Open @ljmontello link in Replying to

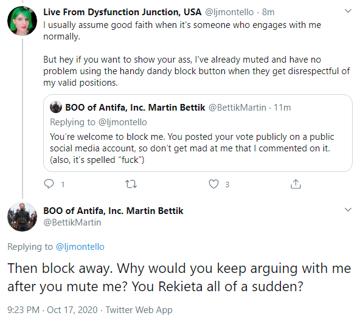coord(80,247)
